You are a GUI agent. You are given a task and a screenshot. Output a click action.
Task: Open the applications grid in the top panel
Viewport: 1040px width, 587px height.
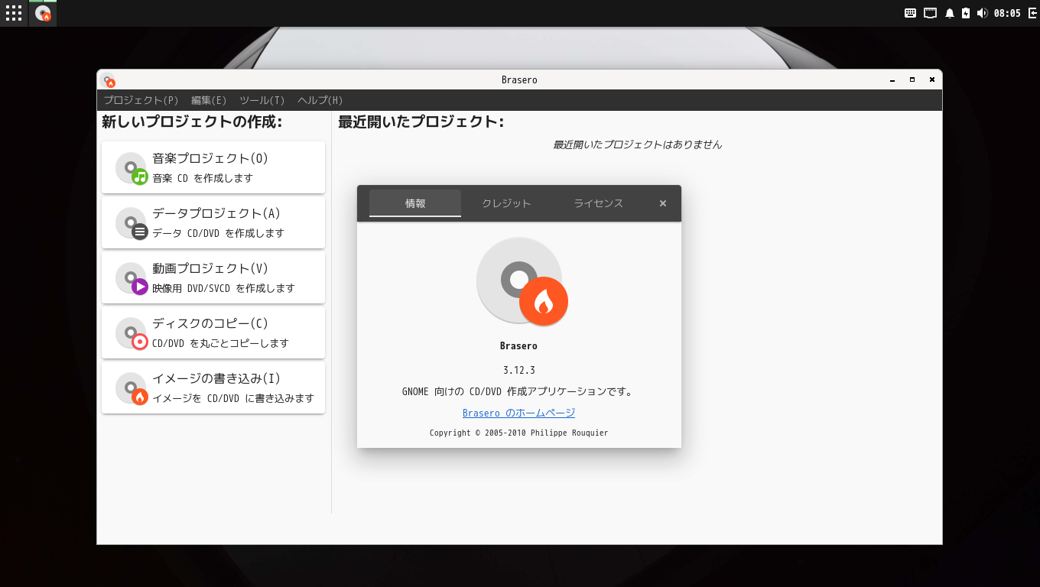tap(14, 13)
